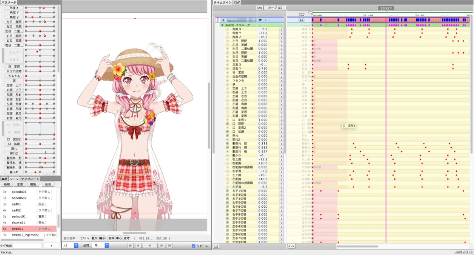Switch to the ログ tab
Screen dimensions: 474x255
(x=237, y=2)
